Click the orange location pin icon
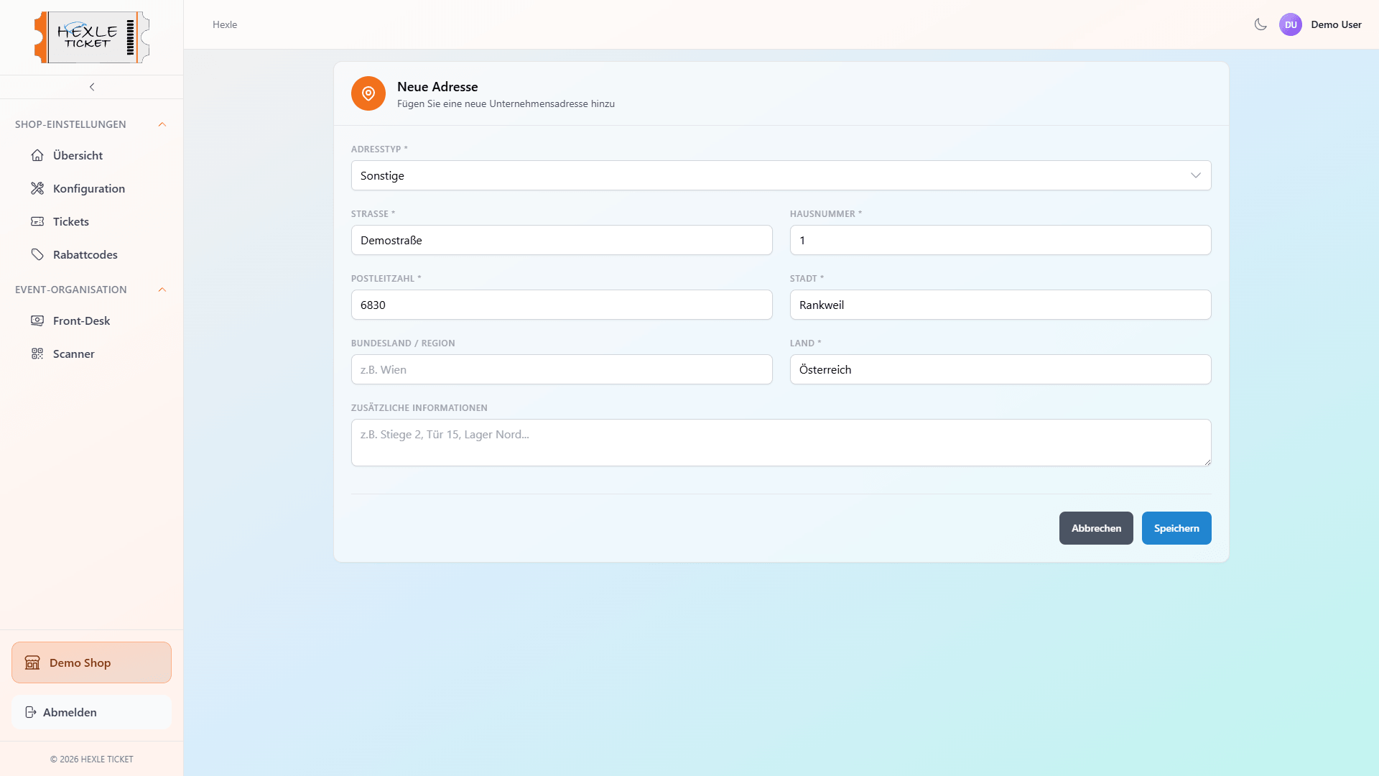Screen dimensions: 1379x776 [x=368, y=93]
